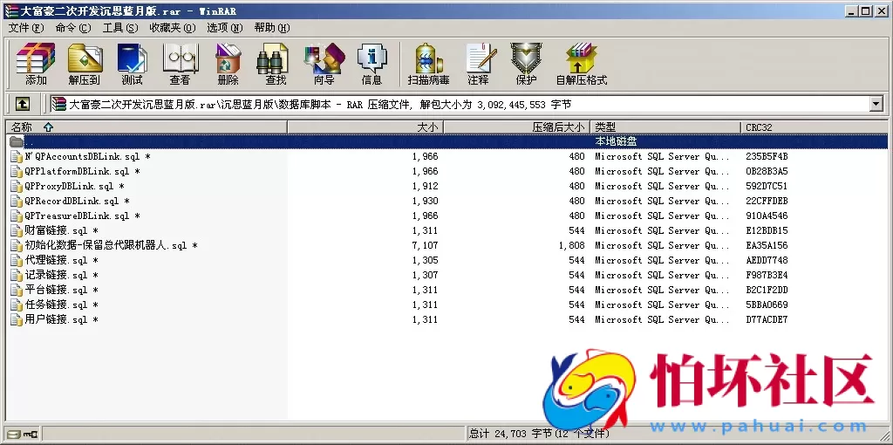Click CRC32 value D77ACDE7
This screenshot has width=893, height=445.
[767, 319]
